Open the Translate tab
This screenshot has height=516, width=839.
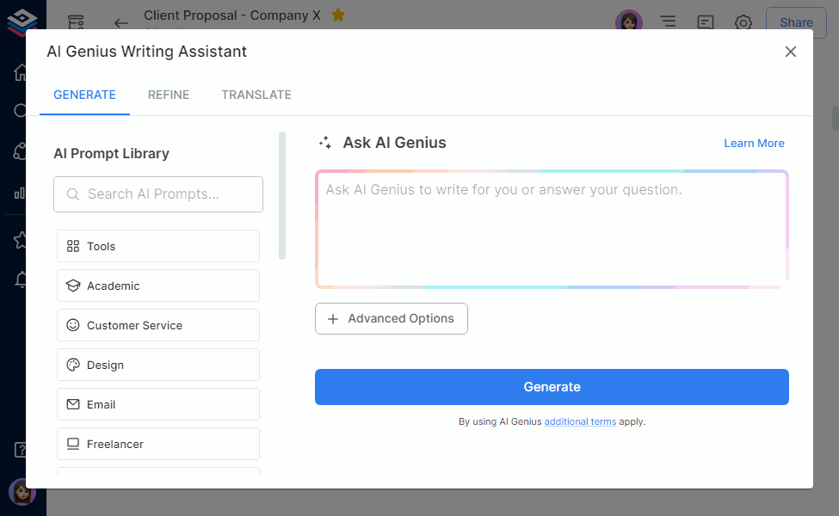click(x=256, y=95)
